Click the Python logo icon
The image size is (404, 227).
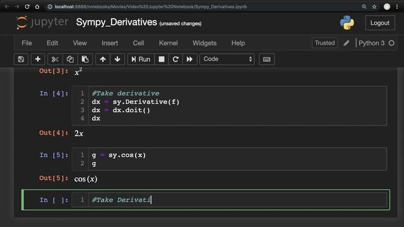(347, 23)
